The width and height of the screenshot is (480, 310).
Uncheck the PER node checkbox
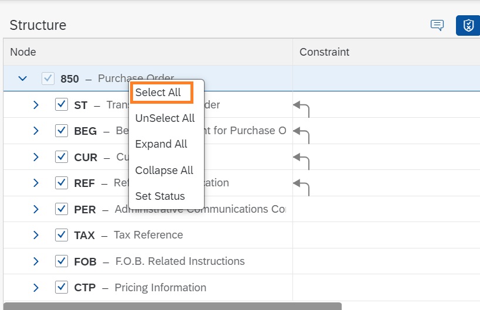click(x=62, y=209)
